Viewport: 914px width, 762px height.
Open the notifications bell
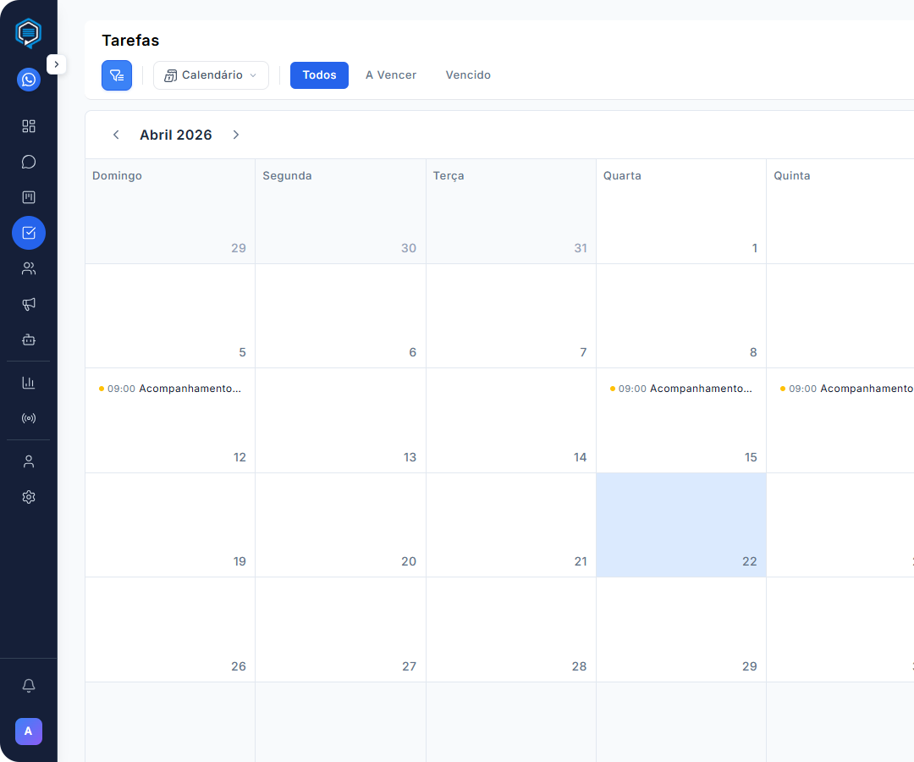[x=29, y=686]
